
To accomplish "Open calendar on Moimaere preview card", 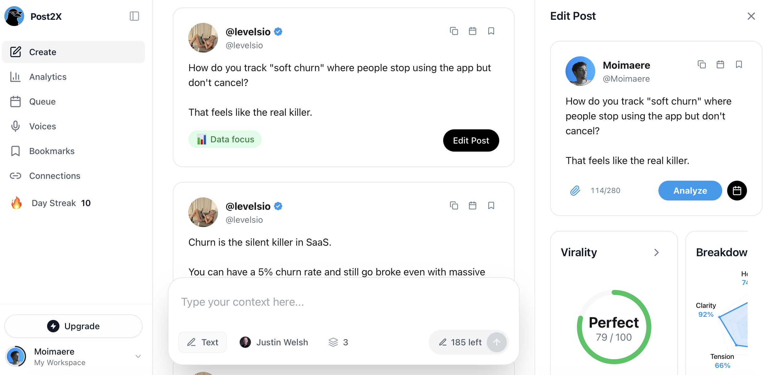I will click(720, 64).
